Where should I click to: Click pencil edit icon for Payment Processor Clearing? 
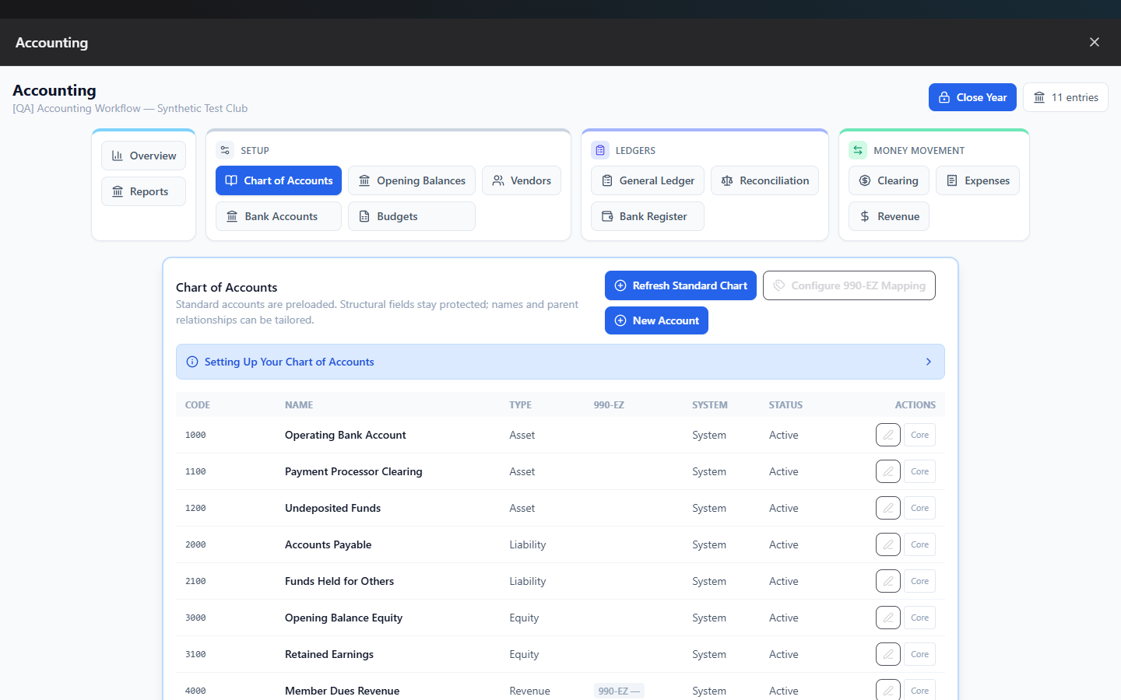pos(888,471)
